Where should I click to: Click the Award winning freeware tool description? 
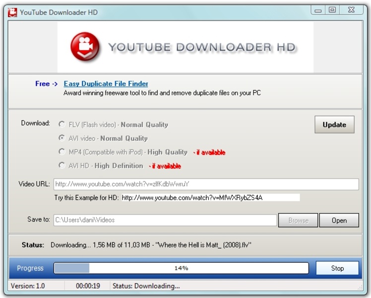tap(162, 93)
